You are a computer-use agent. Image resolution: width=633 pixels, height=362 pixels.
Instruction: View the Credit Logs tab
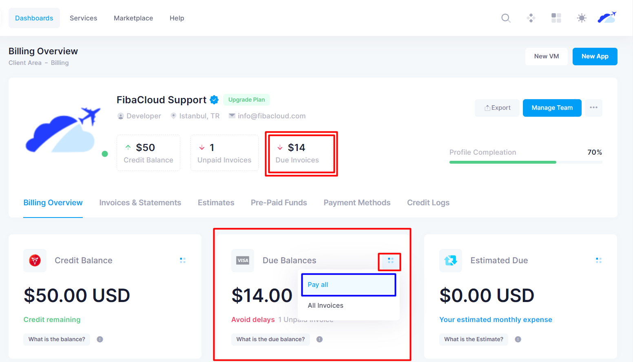(428, 203)
